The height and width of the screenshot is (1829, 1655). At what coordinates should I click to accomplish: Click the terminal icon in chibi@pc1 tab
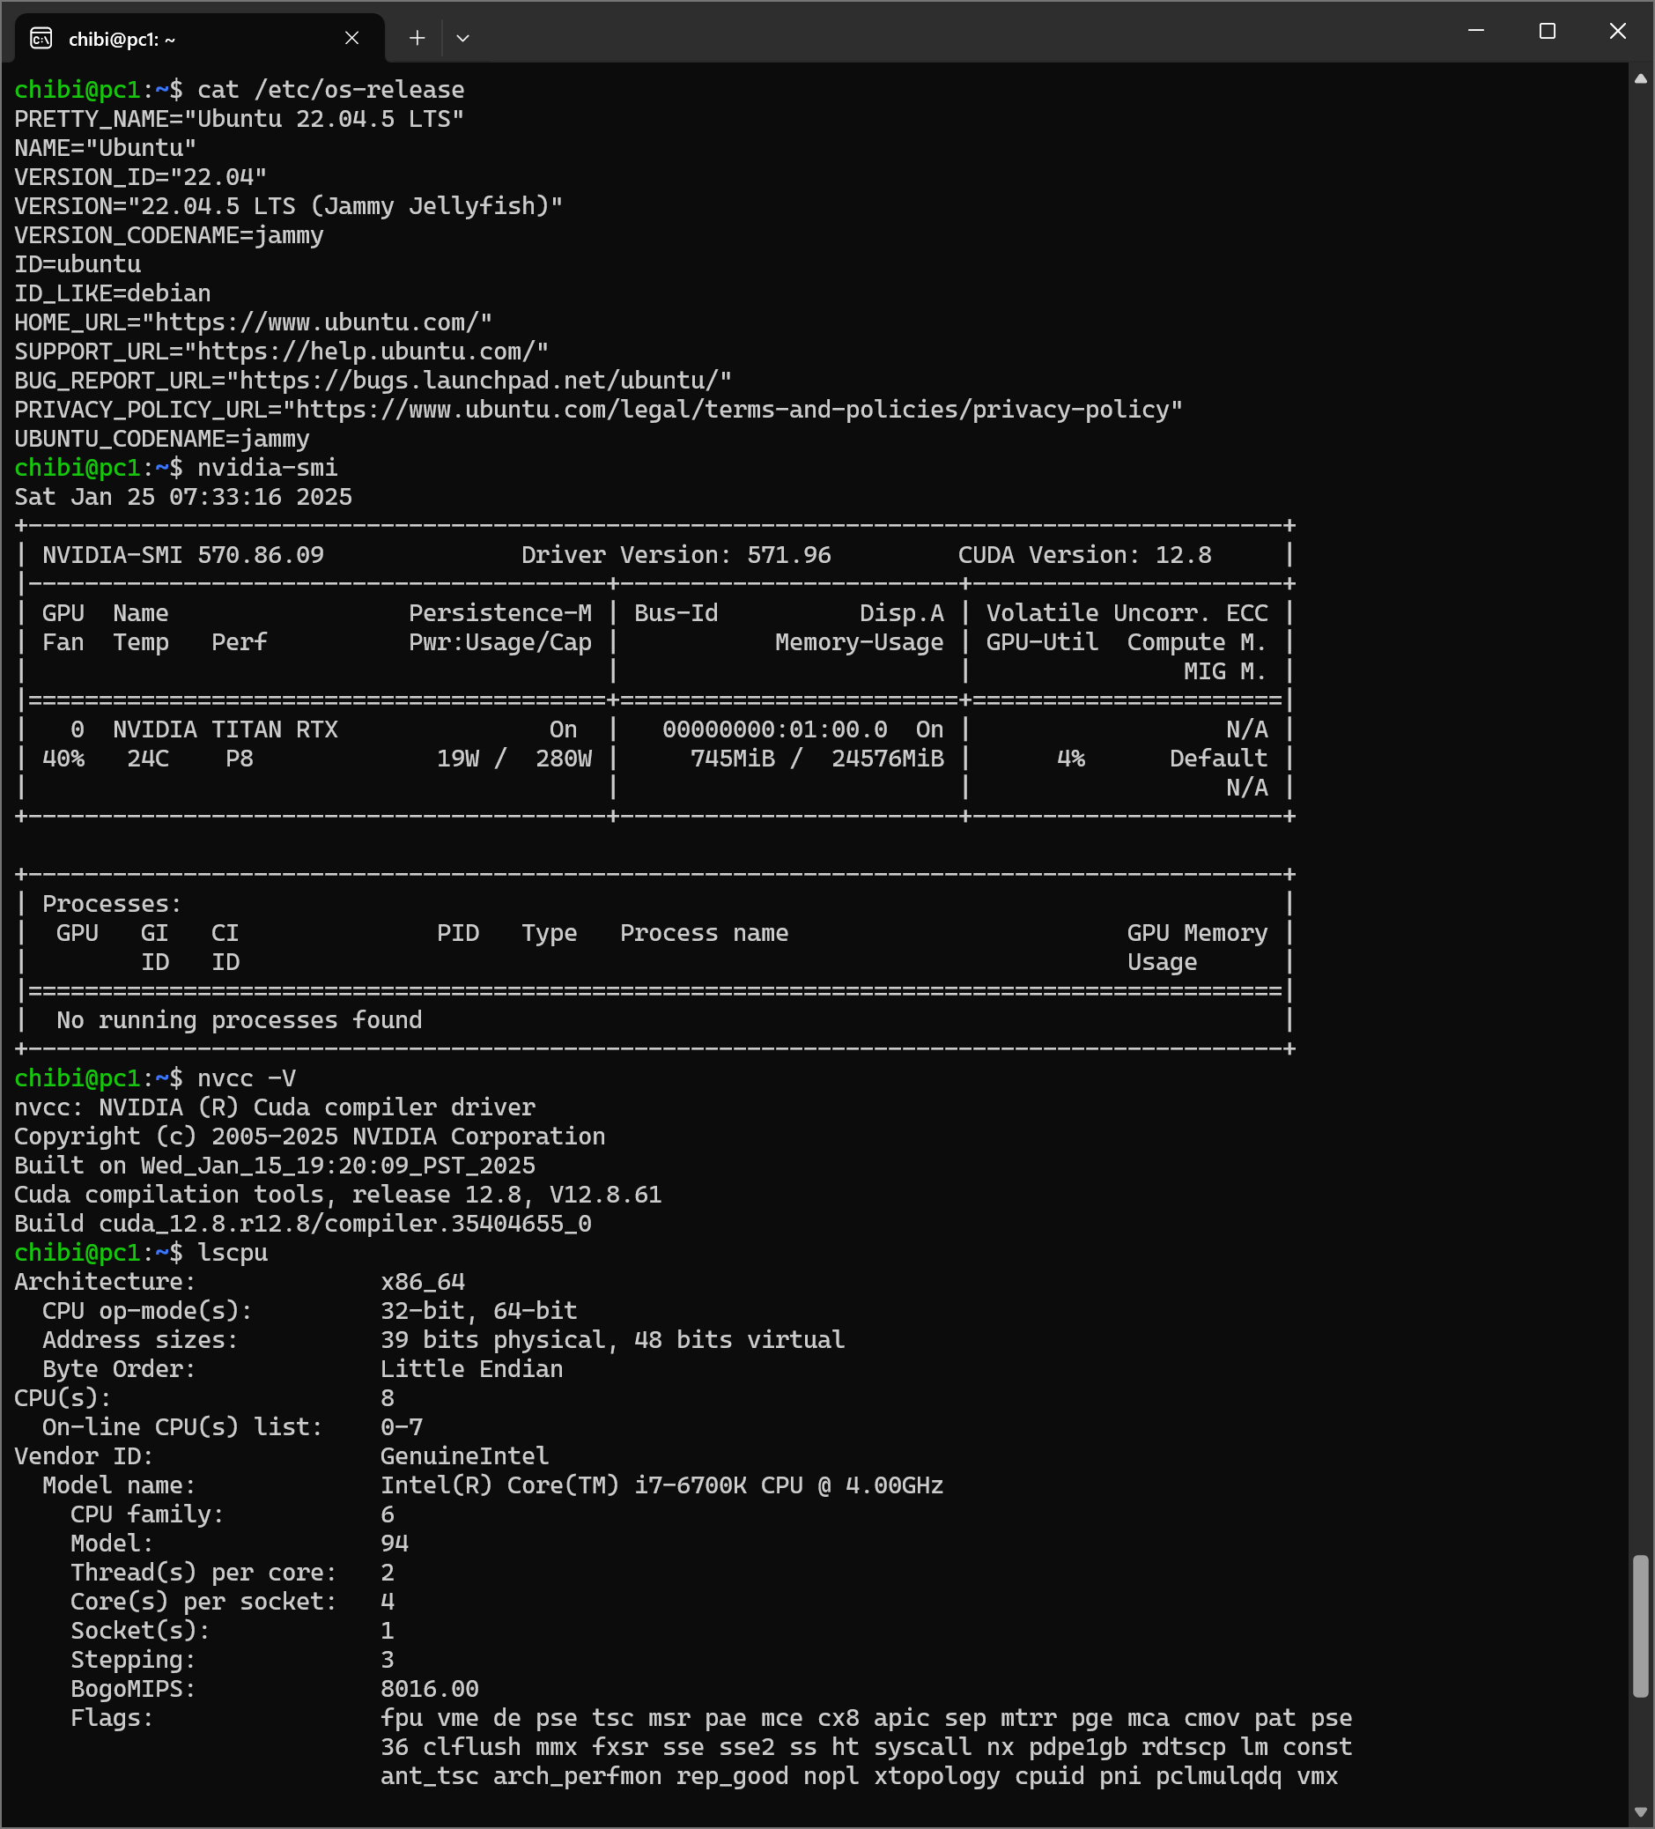[41, 38]
